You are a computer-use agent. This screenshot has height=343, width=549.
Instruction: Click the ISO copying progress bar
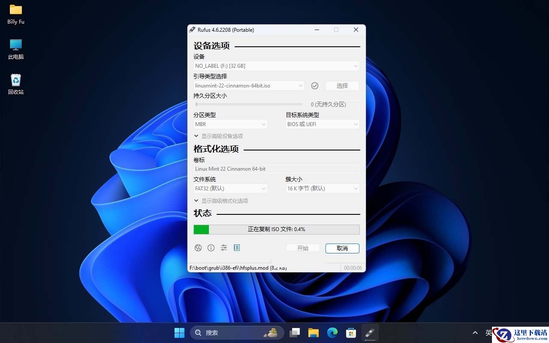point(277,229)
